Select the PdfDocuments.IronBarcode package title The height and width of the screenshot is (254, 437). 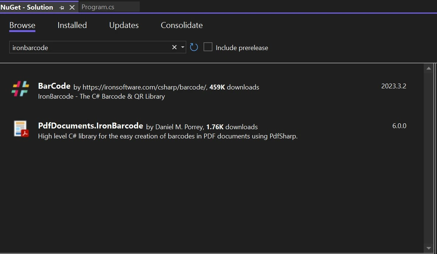click(x=90, y=126)
